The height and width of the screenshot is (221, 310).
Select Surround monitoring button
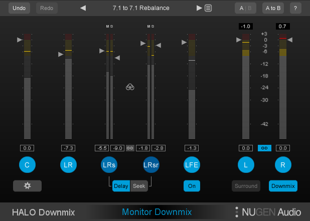[246, 186]
